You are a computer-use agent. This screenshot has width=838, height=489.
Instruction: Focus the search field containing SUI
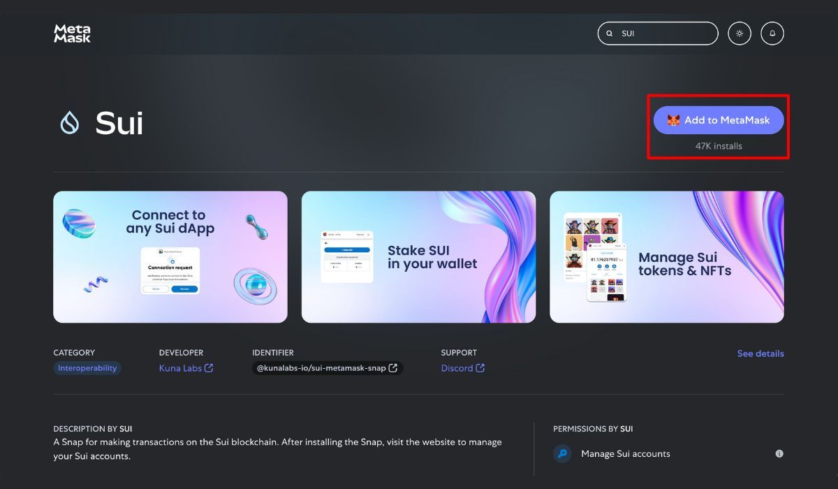(658, 34)
